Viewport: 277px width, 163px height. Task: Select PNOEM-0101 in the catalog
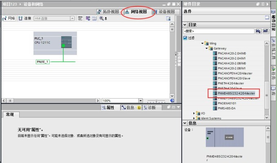[x=227, y=103]
